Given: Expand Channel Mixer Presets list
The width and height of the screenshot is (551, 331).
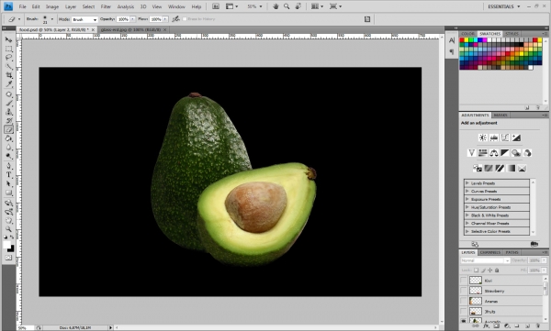Looking at the screenshot, I should [467, 223].
